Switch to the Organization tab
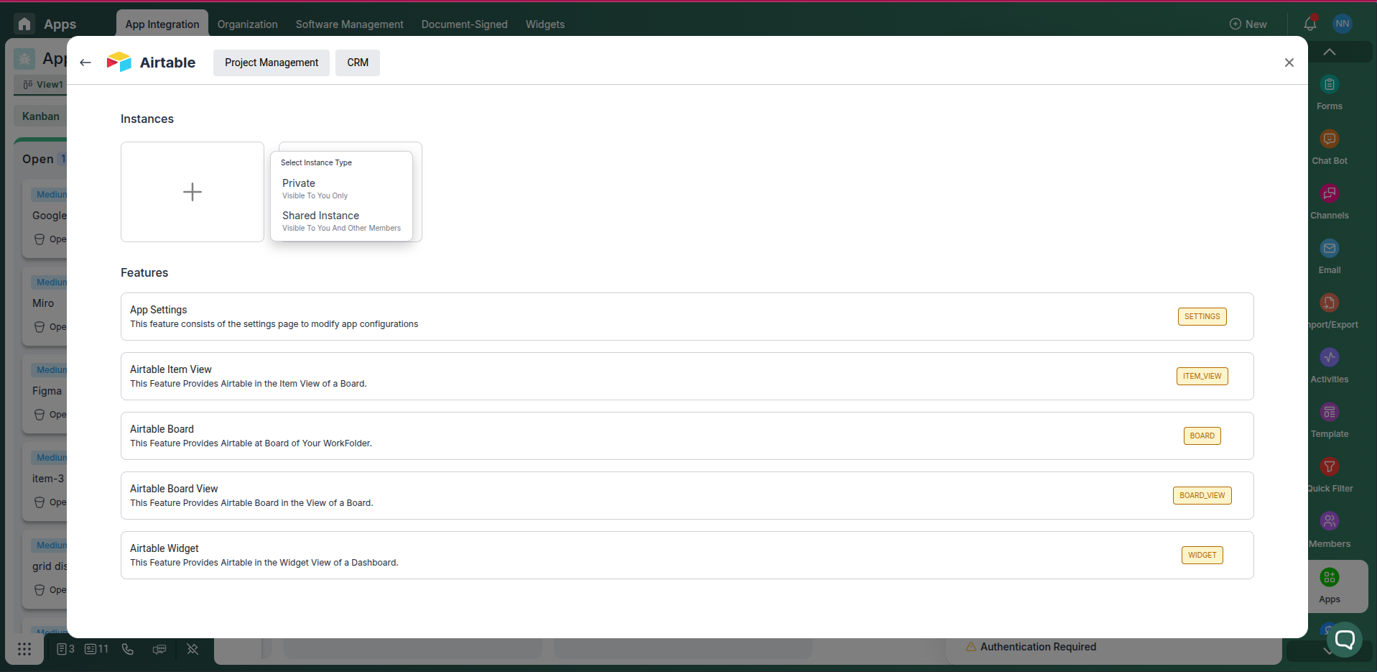This screenshot has width=1377, height=672. point(247,24)
